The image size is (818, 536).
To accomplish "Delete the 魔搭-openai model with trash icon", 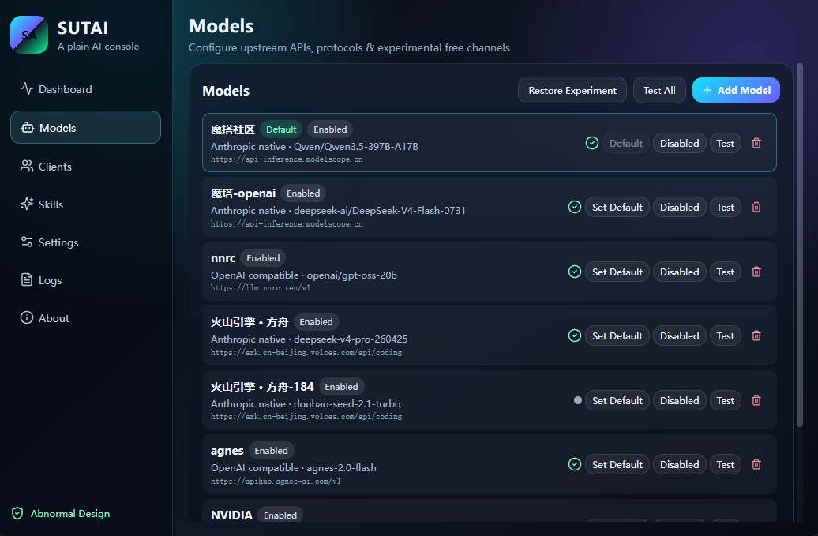I will [756, 207].
